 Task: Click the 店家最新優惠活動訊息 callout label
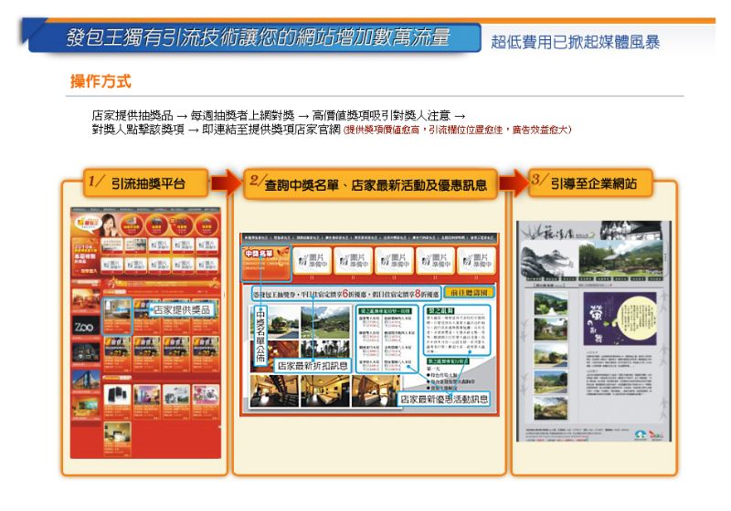(x=444, y=399)
